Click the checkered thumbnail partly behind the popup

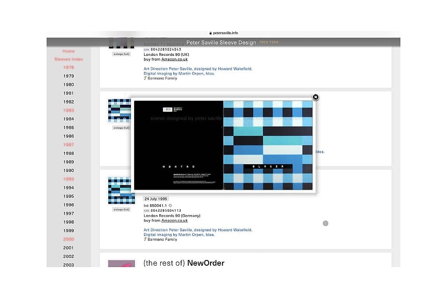pos(120,111)
